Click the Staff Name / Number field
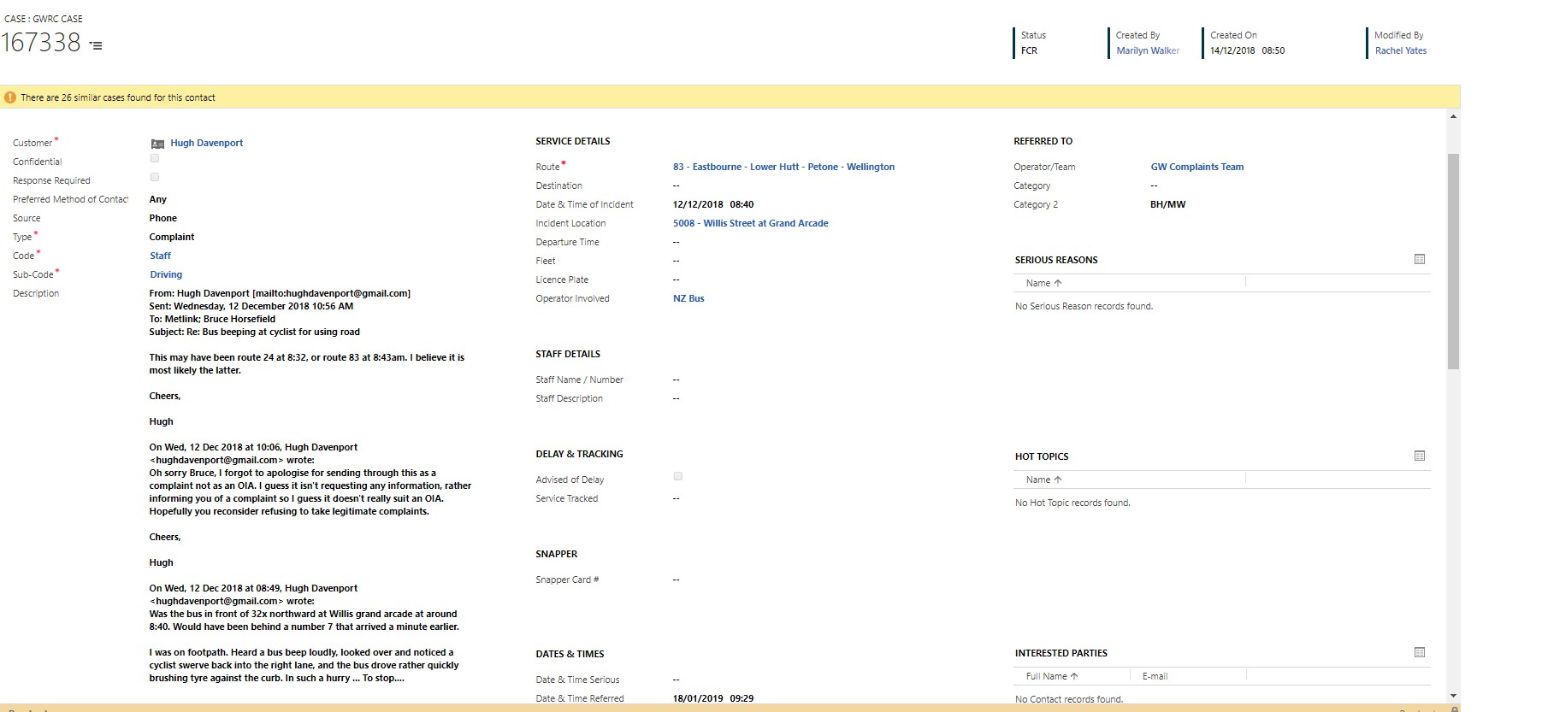The height and width of the screenshot is (712, 1548). pyautogui.click(x=676, y=380)
